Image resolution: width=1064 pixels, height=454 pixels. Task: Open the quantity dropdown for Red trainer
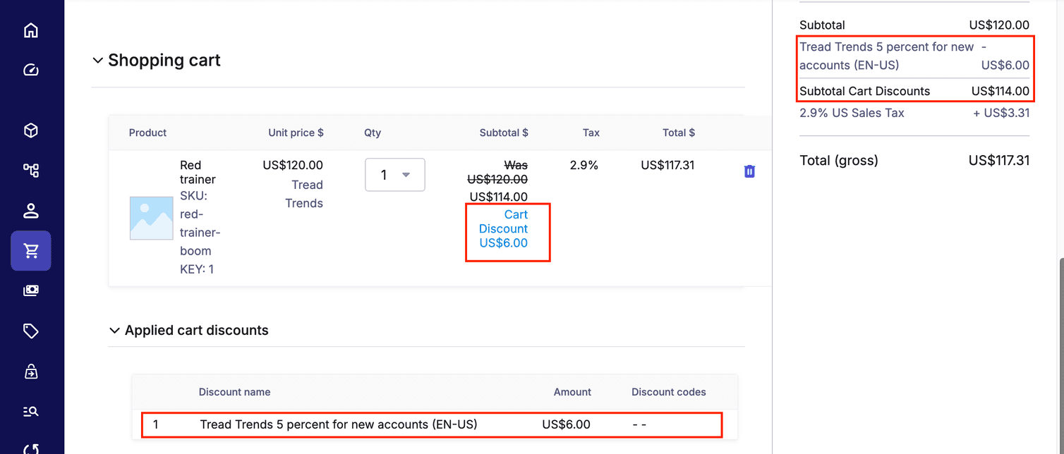pyautogui.click(x=394, y=174)
